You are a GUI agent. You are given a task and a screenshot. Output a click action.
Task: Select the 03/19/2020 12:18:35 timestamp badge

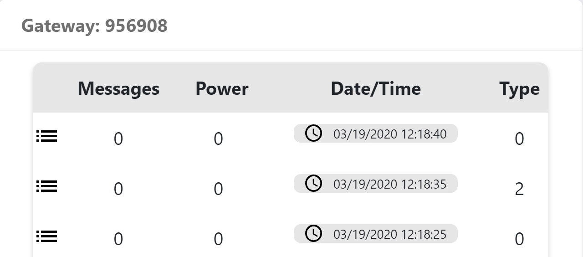[376, 184]
